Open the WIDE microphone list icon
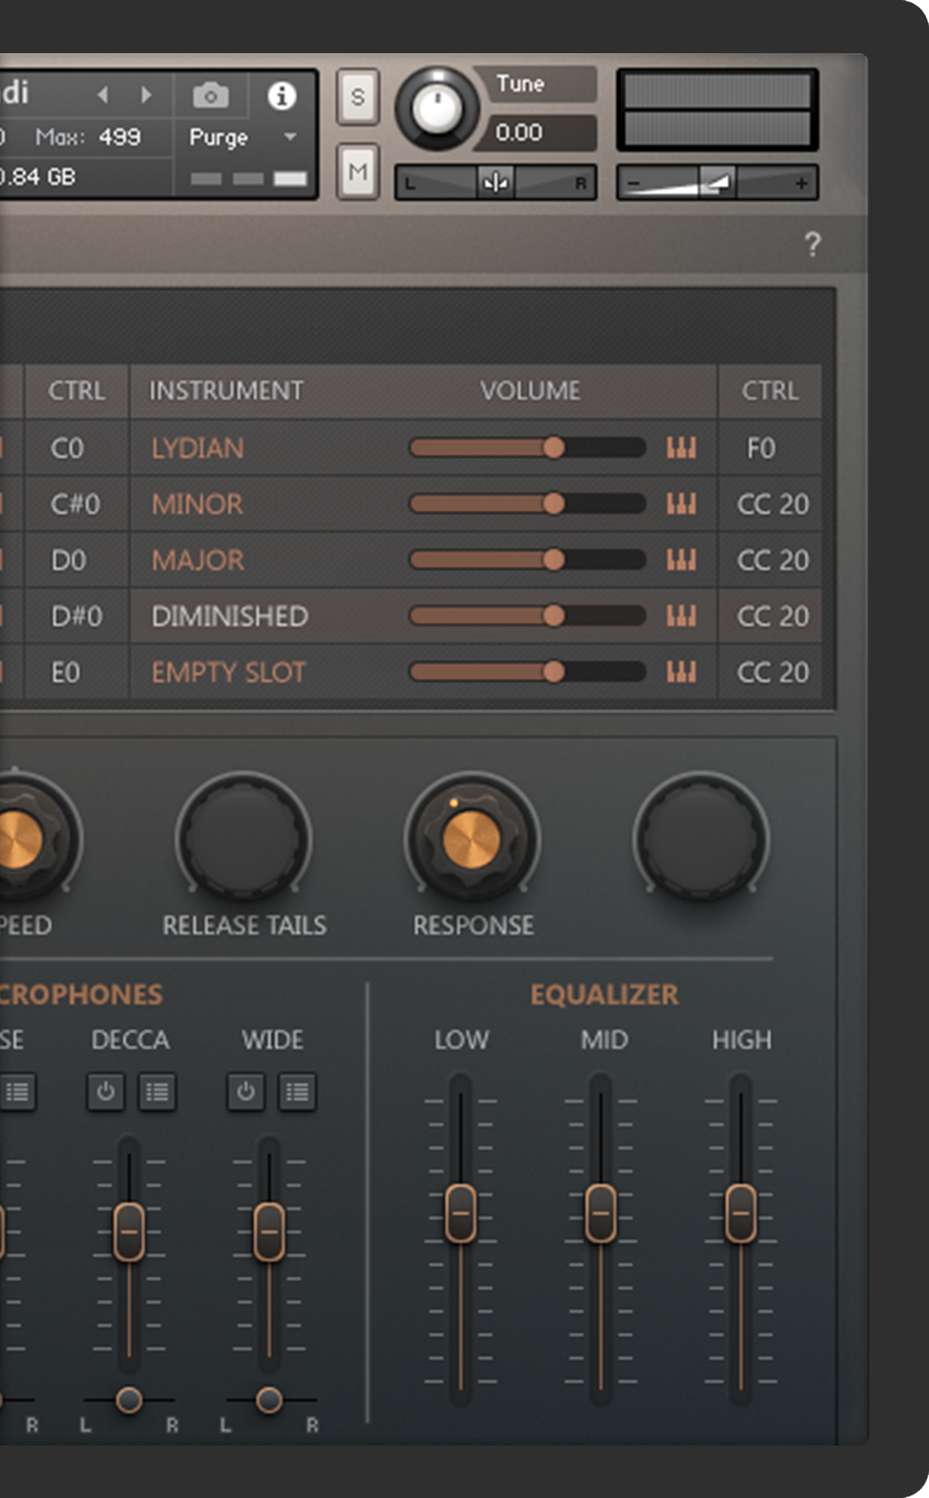Viewport: 929px width, 1498px height. 297,1091
